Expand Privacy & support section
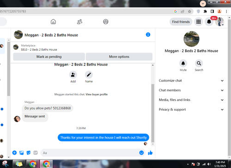This screenshot has width=231, height=168. 191,109
